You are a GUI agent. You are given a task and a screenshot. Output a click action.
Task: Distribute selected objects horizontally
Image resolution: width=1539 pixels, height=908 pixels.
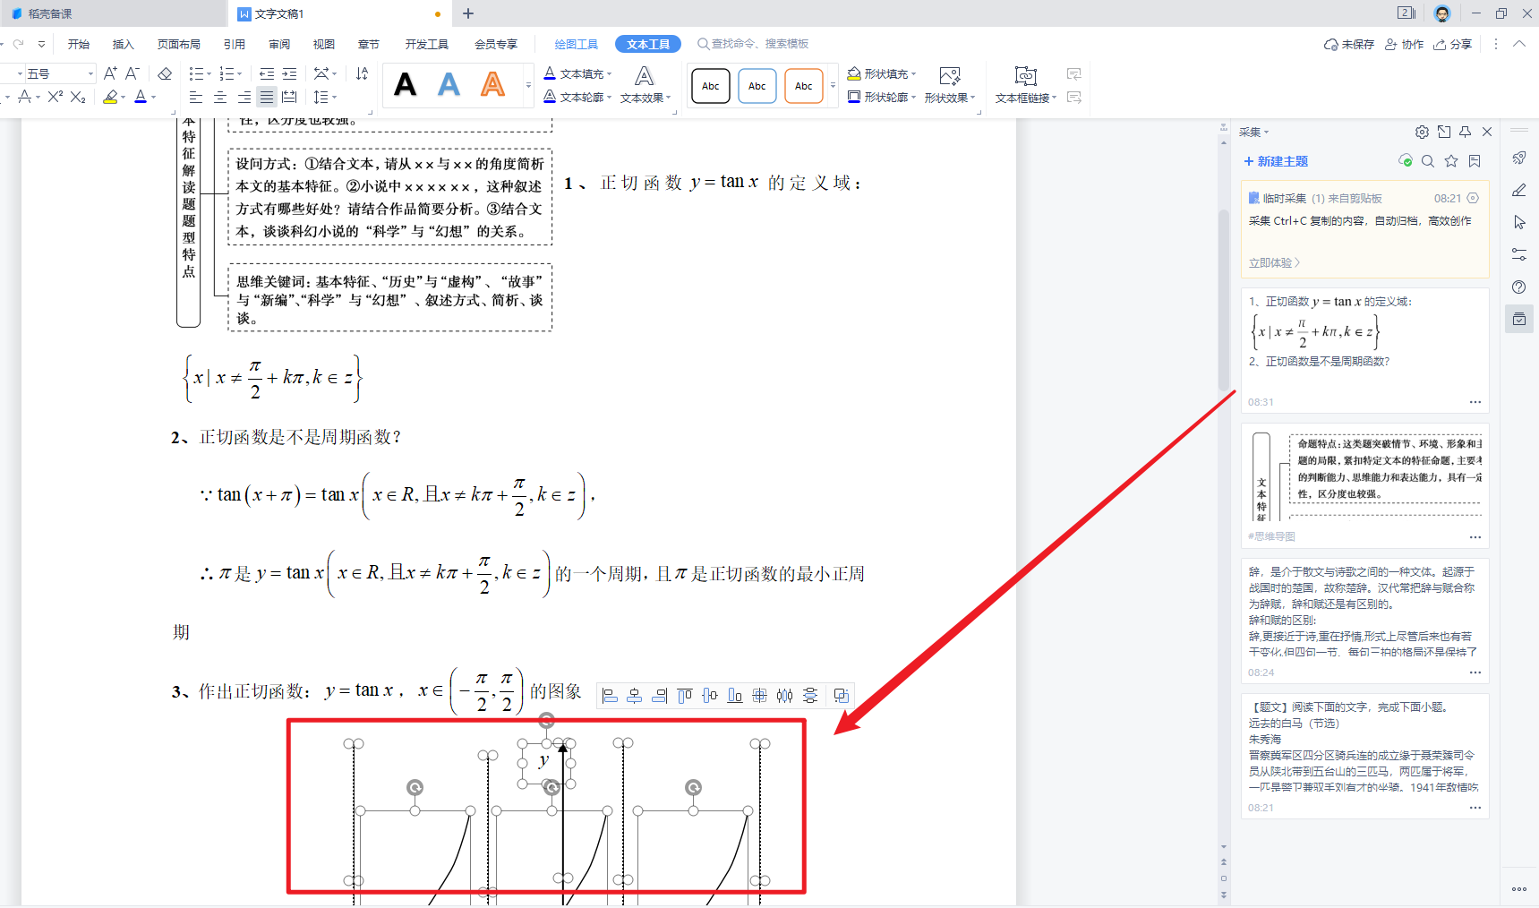click(x=785, y=696)
